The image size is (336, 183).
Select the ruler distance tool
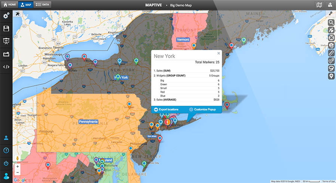[331, 53]
